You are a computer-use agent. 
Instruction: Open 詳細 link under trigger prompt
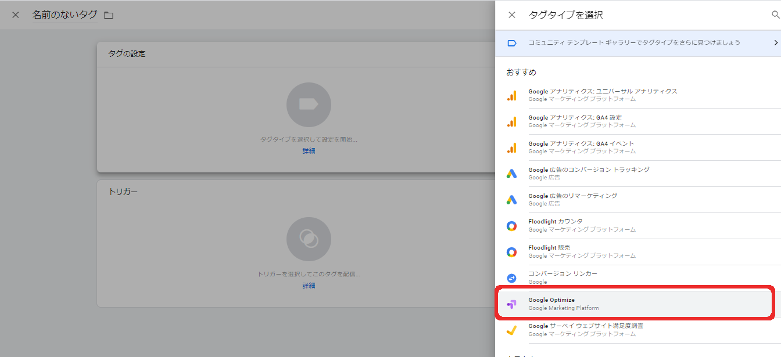click(309, 286)
